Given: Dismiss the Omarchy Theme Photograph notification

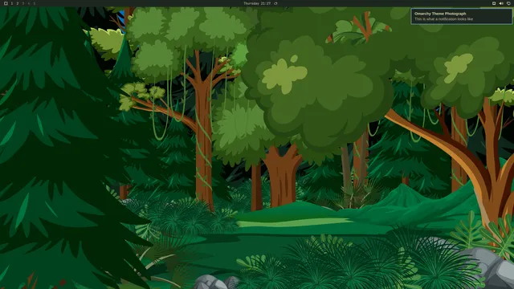Looking at the screenshot, I should coord(461,16).
